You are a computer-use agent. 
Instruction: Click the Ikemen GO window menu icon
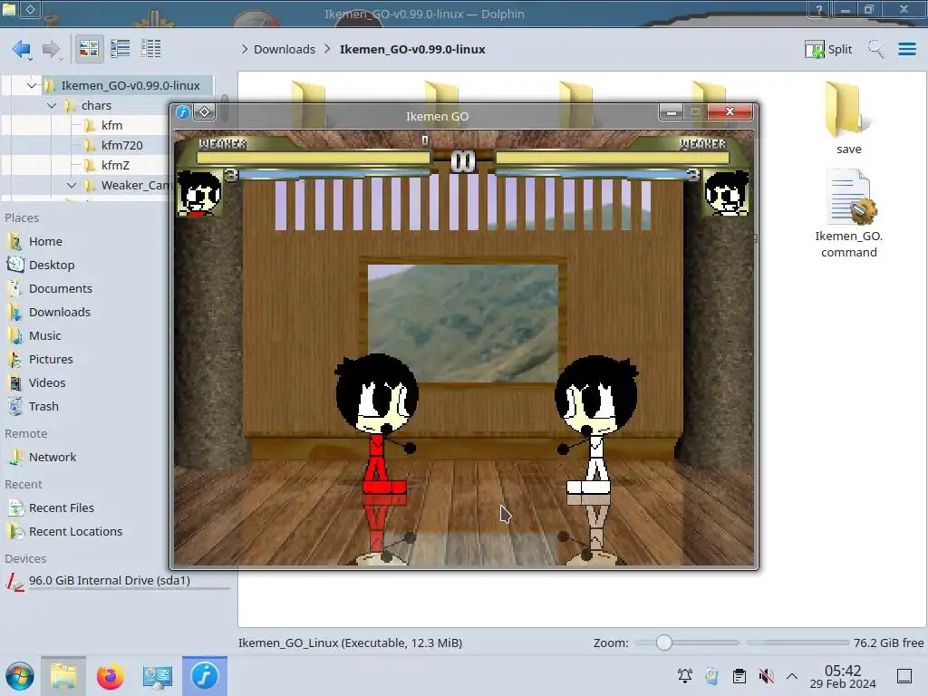pyautogui.click(x=183, y=111)
